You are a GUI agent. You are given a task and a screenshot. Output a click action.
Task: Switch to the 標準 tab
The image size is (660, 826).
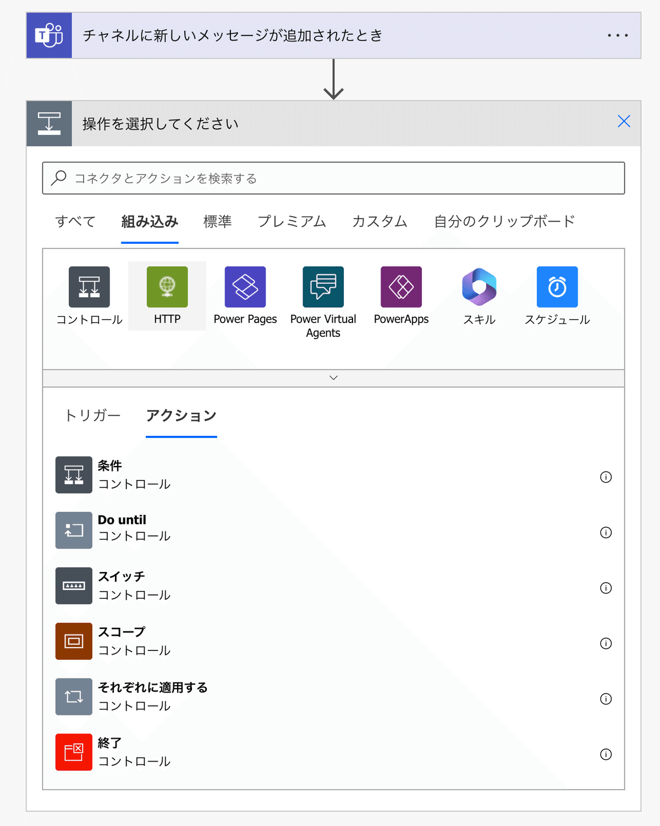tap(217, 221)
